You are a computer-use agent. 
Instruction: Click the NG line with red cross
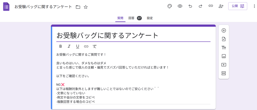click(x=60, y=85)
